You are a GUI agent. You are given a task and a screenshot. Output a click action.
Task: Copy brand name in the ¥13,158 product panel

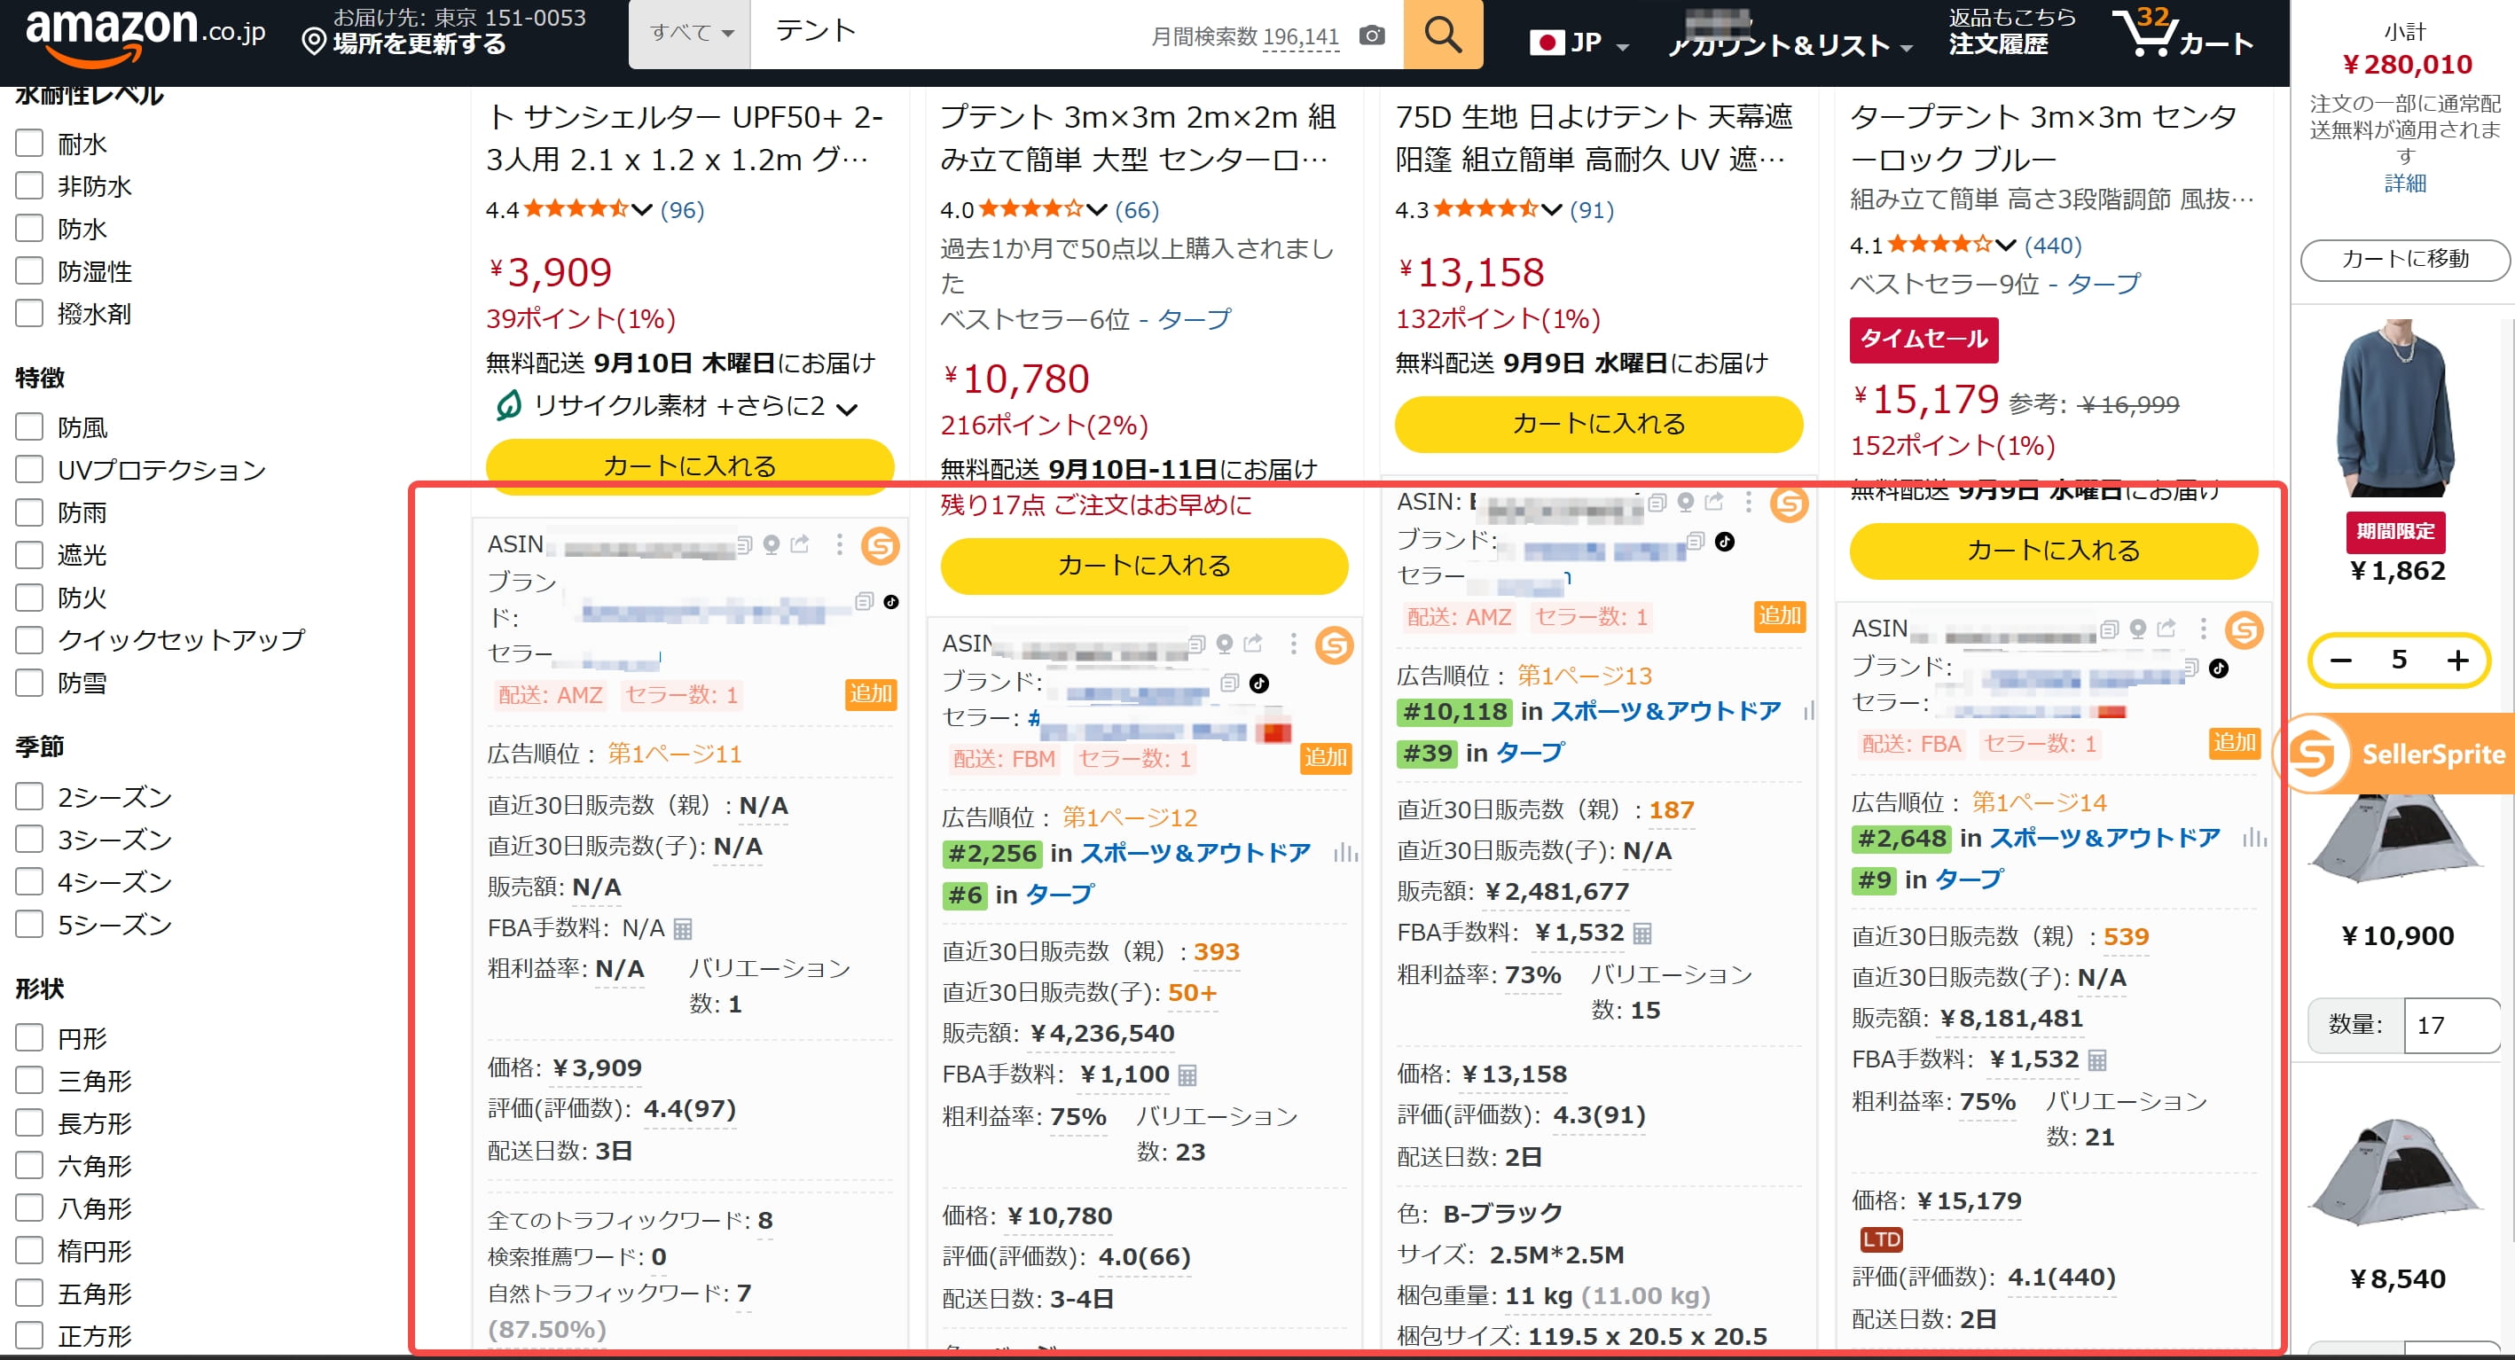click(x=1696, y=541)
